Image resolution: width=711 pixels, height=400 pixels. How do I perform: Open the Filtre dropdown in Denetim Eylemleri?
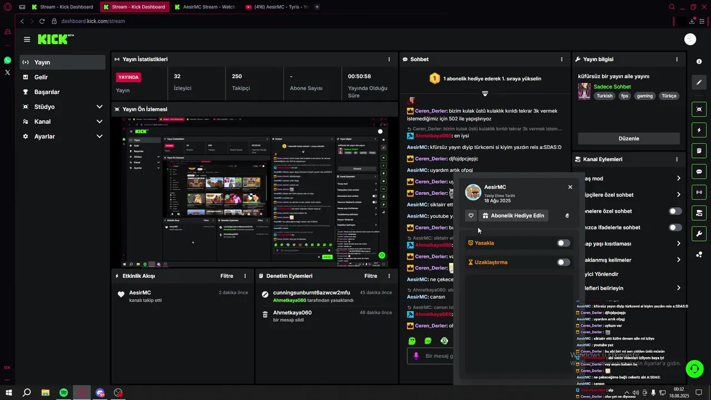[370, 276]
